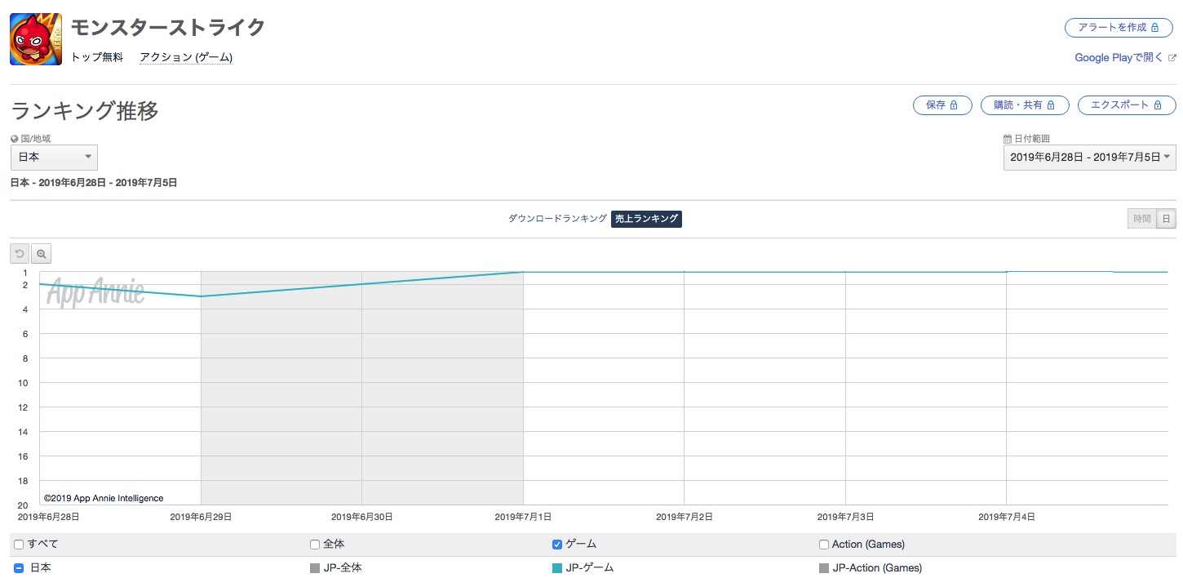Click the 保存 save button

coord(942,105)
